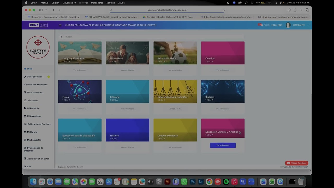Open the Archivo menu
The height and width of the screenshot is (188, 334).
click(44, 3)
